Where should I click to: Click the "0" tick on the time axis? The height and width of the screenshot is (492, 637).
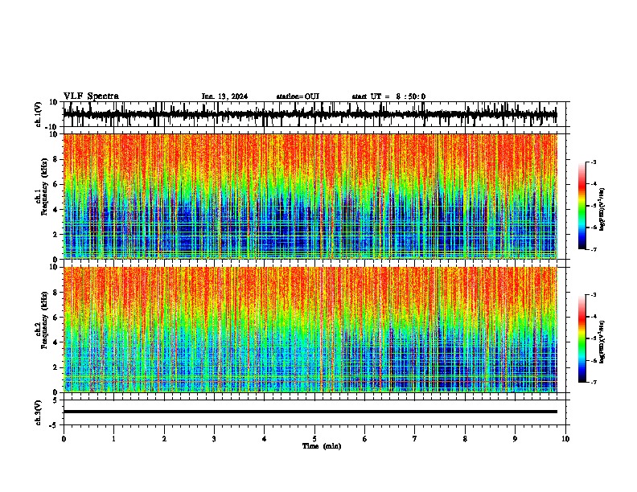(64, 439)
